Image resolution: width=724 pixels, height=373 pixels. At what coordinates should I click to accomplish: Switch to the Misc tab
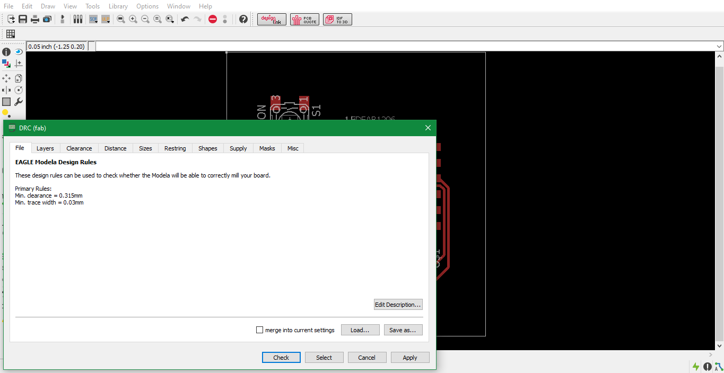pyautogui.click(x=293, y=148)
